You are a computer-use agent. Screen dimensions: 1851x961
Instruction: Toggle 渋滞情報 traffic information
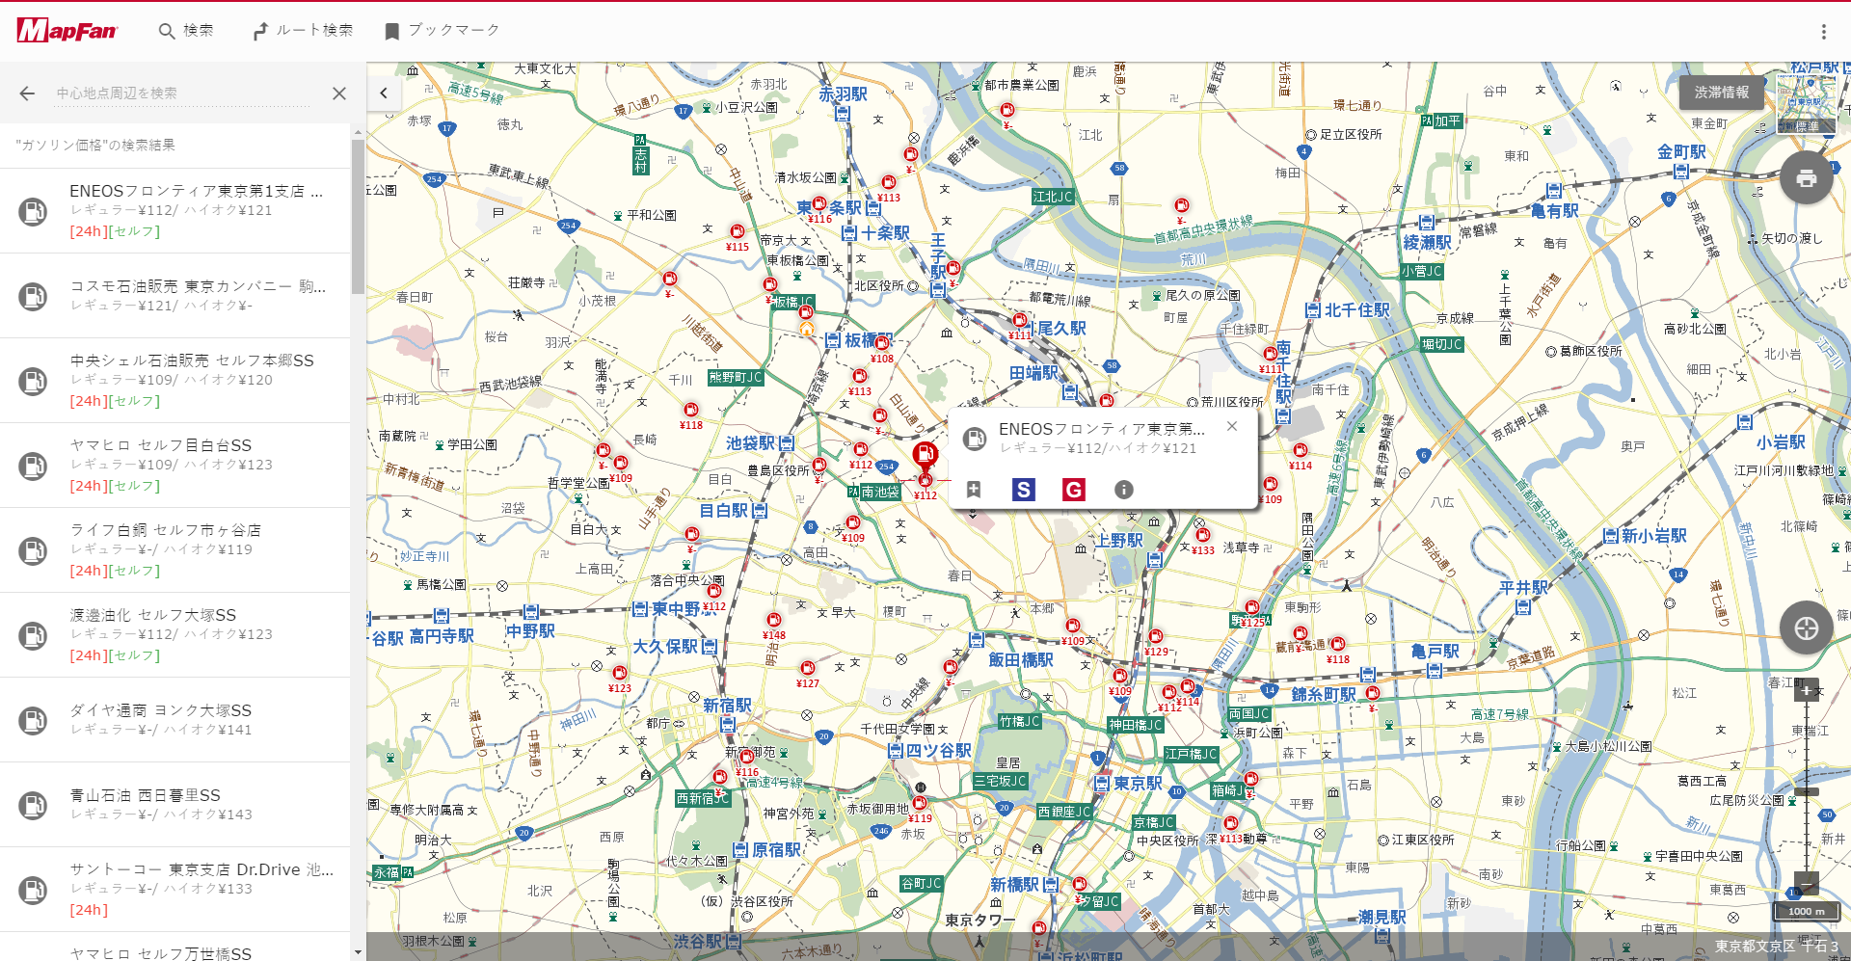1721,93
